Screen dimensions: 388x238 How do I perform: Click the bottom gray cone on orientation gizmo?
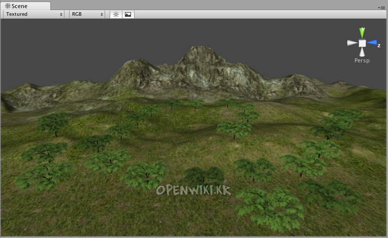click(x=362, y=52)
